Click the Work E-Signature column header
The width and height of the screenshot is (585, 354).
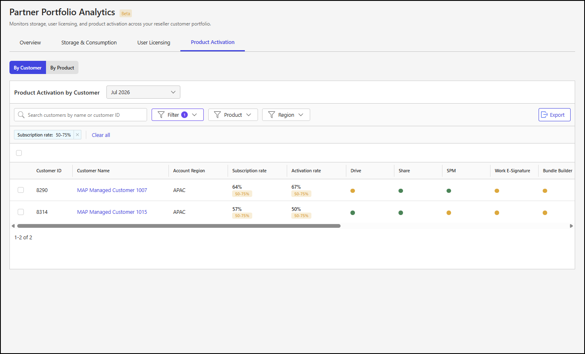click(x=512, y=171)
